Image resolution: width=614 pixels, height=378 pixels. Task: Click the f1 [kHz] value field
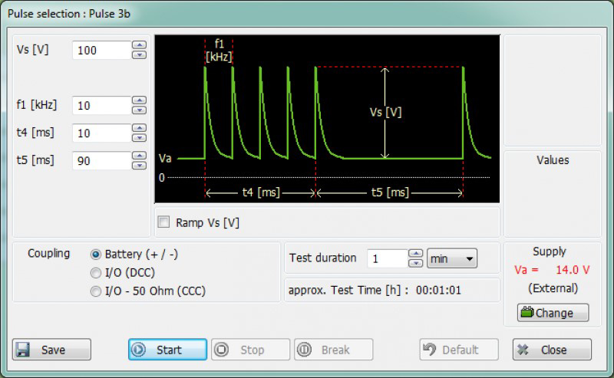click(x=102, y=105)
